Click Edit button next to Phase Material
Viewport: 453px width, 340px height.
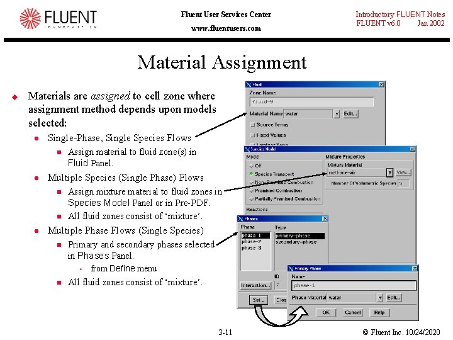pos(394,297)
